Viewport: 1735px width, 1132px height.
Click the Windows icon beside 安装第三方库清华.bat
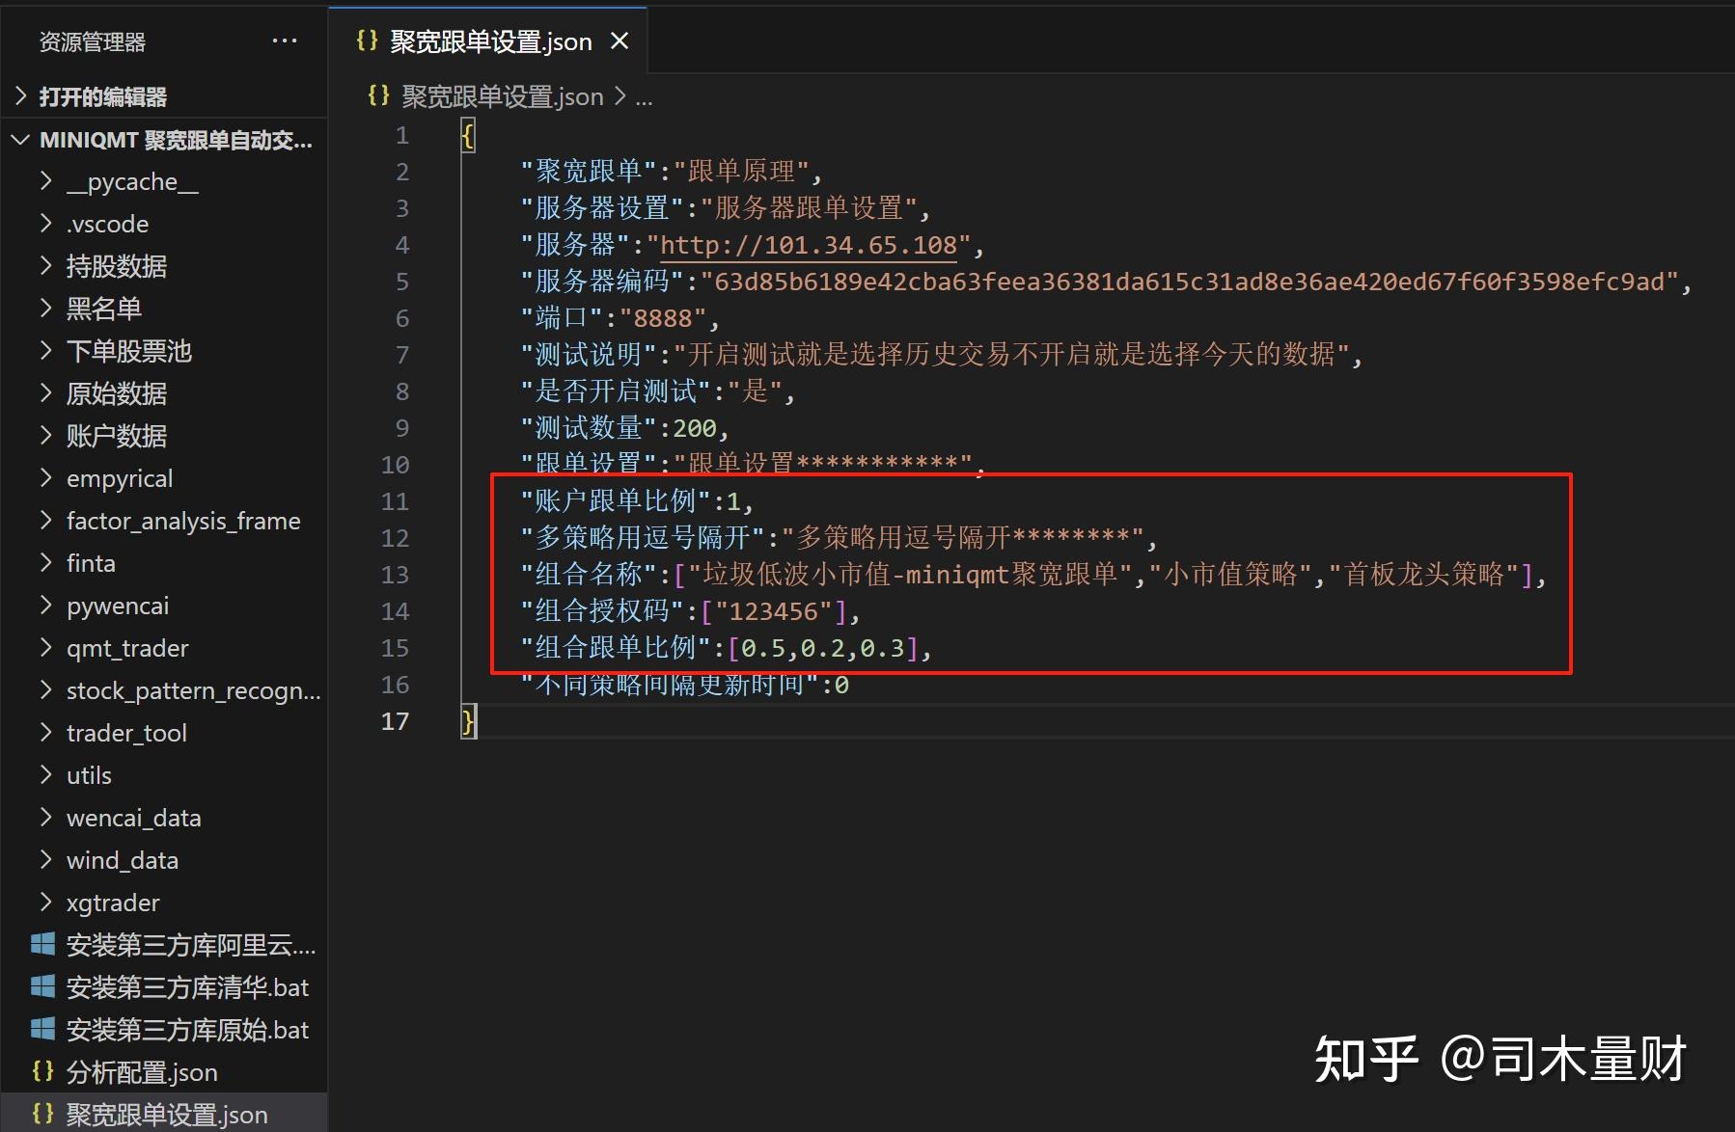pyautogui.click(x=41, y=986)
